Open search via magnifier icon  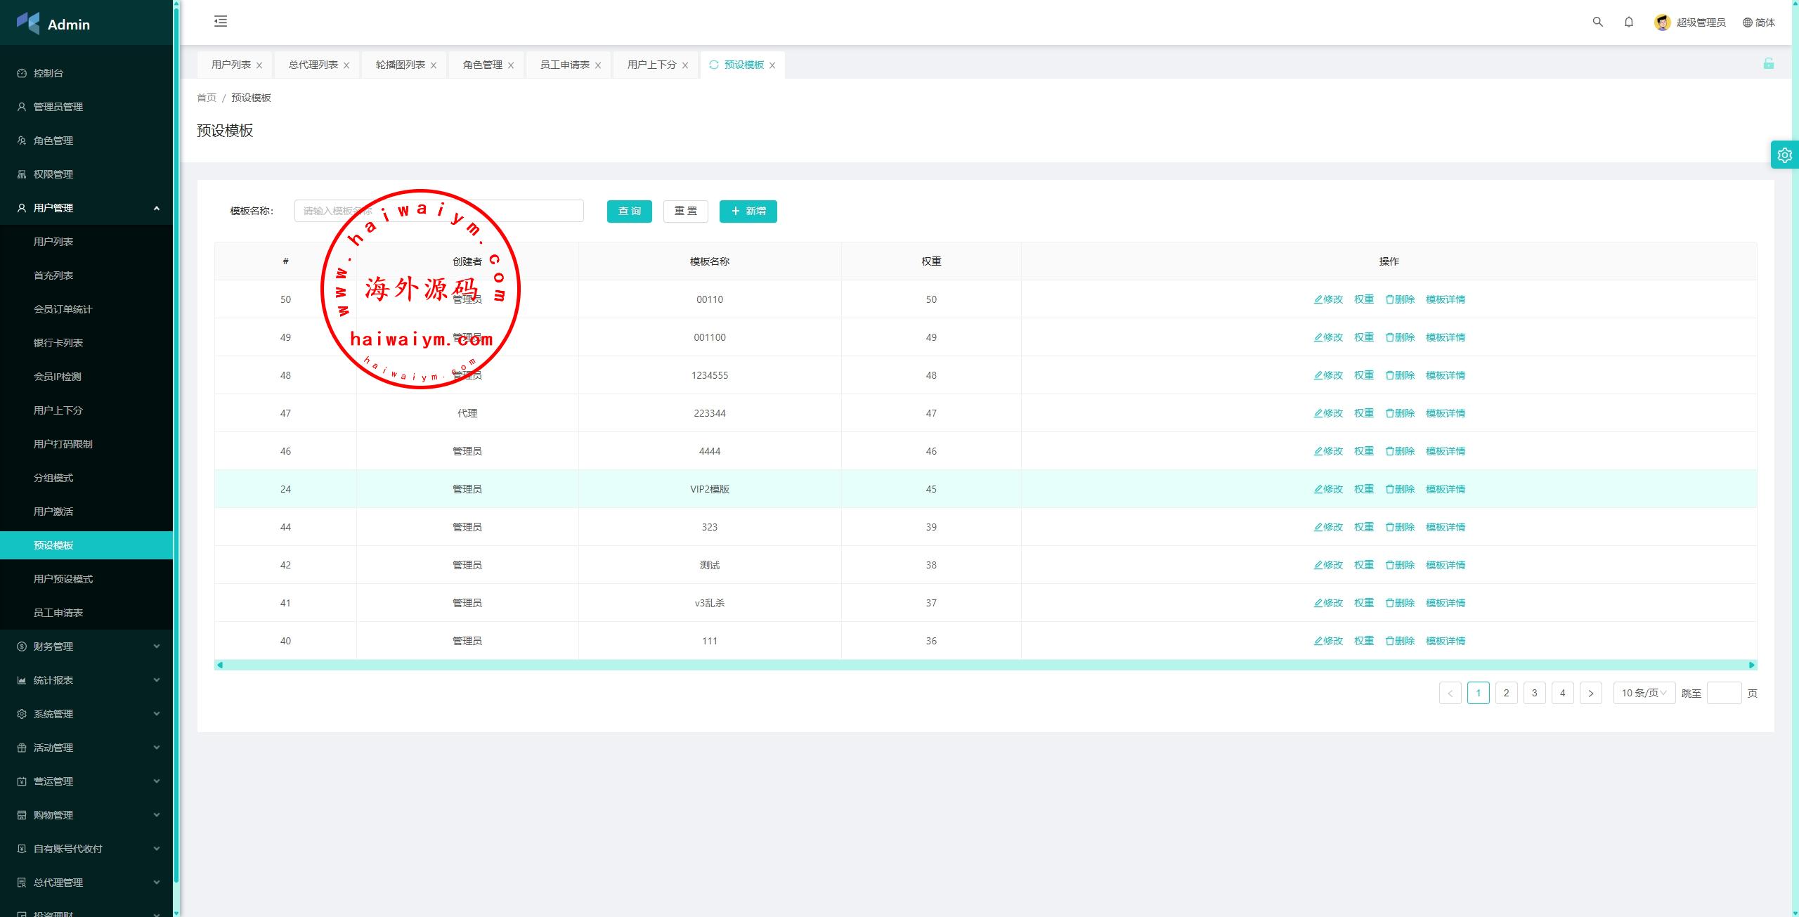tap(1597, 22)
